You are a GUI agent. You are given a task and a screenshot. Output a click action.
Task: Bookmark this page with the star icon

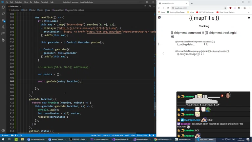pyautogui.click(x=225, y=8)
